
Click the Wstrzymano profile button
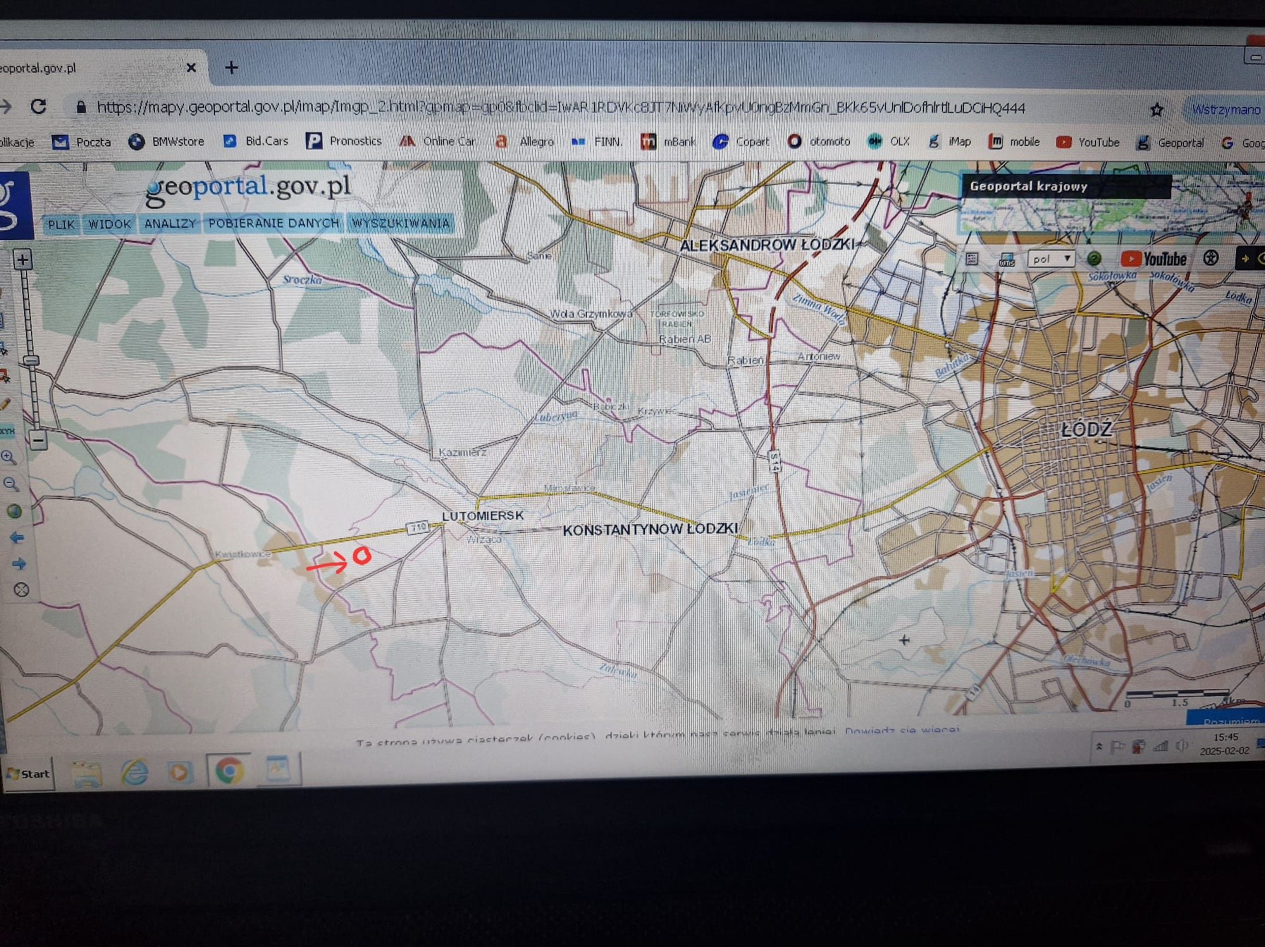(1225, 109)
